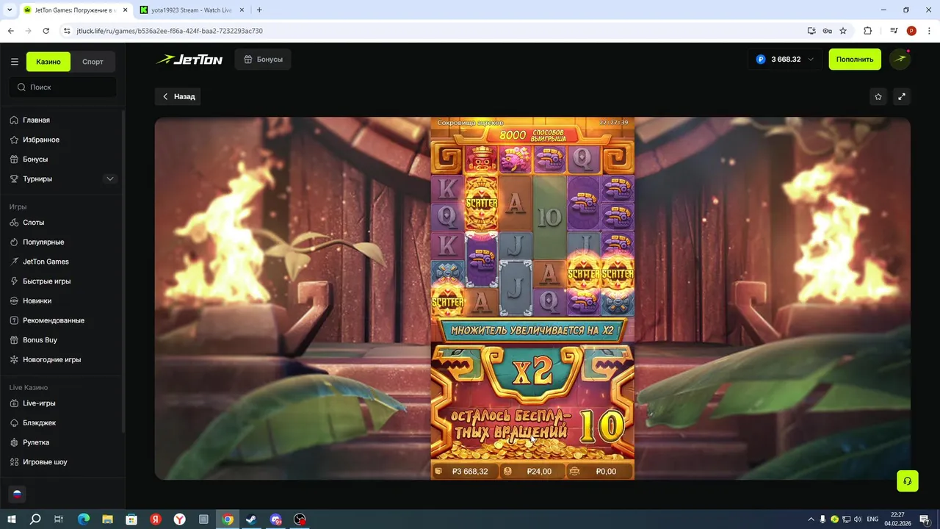The width and height of the screenshot is (940, 529).
Task: Open the password manager key icon
Action: (x=828, y=31)
